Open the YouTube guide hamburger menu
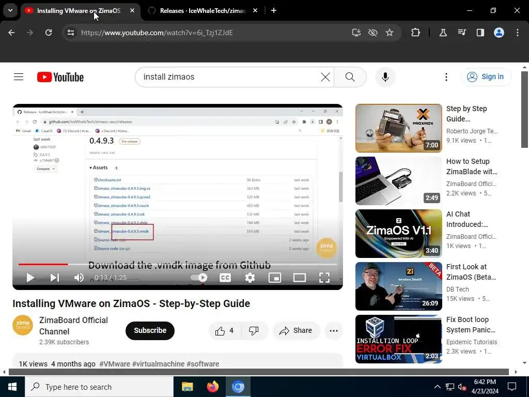 pyautogui.click(x=19, y=77)
